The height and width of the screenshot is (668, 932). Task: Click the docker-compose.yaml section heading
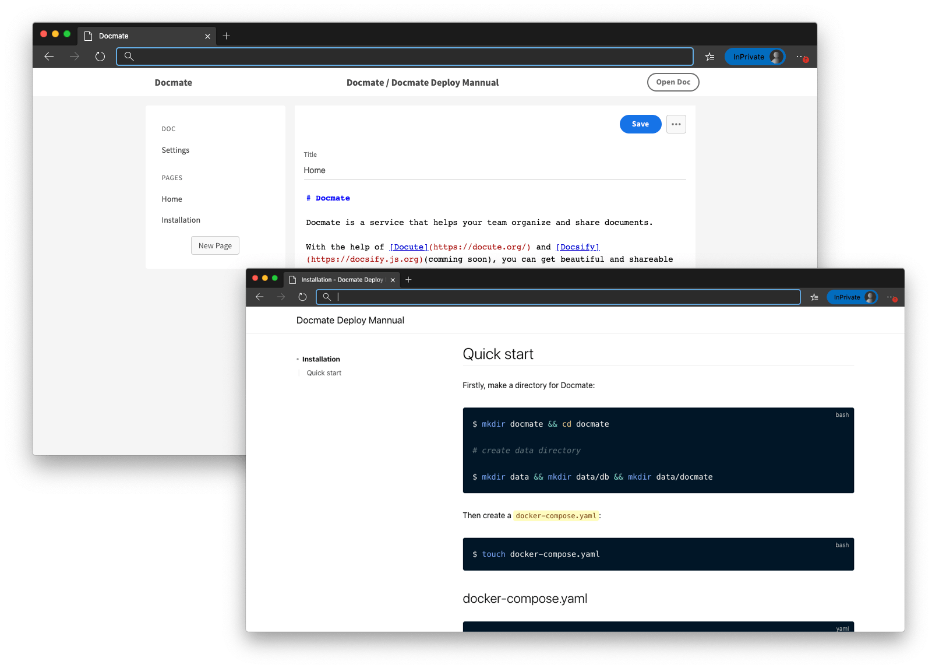tap(525, 599)
